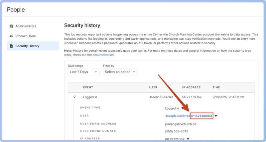Viewport: 266px width, 142px height.
Task: Click the phone number (555) 555-3545
Action: [177, 131]
